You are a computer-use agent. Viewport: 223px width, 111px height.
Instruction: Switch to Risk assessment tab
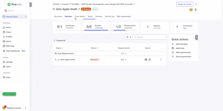(124, 16)
